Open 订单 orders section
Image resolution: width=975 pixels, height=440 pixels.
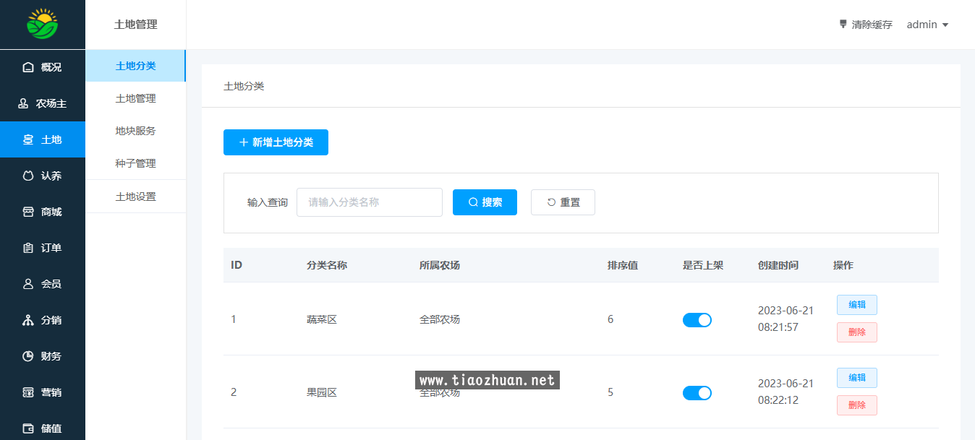[43, 248]
